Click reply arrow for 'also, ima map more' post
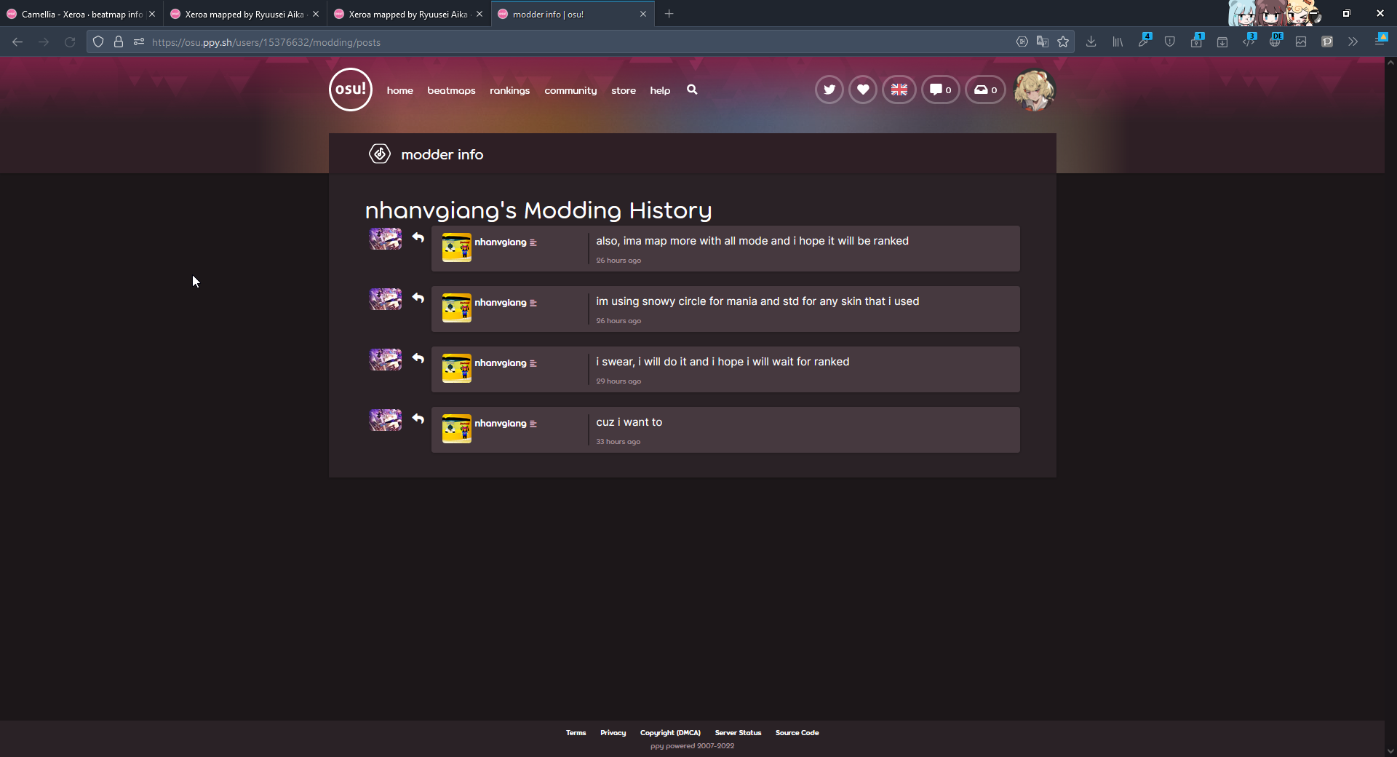 click(418, 237)
